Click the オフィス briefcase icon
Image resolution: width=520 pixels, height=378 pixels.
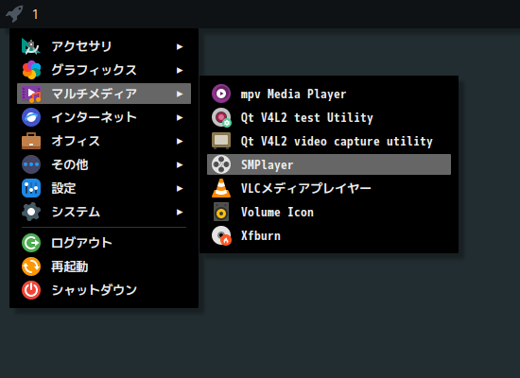[x=31, y=141]
